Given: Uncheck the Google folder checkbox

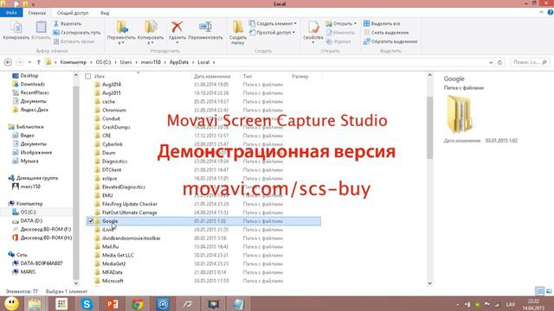Looking at the screenshot, I should 90,221.
